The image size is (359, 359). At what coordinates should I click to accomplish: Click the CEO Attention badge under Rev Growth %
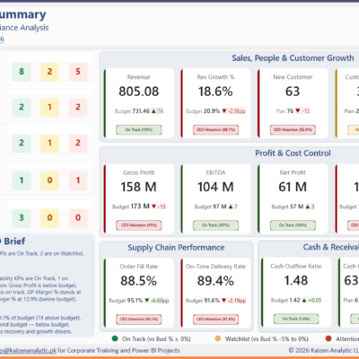pos(215,130)
